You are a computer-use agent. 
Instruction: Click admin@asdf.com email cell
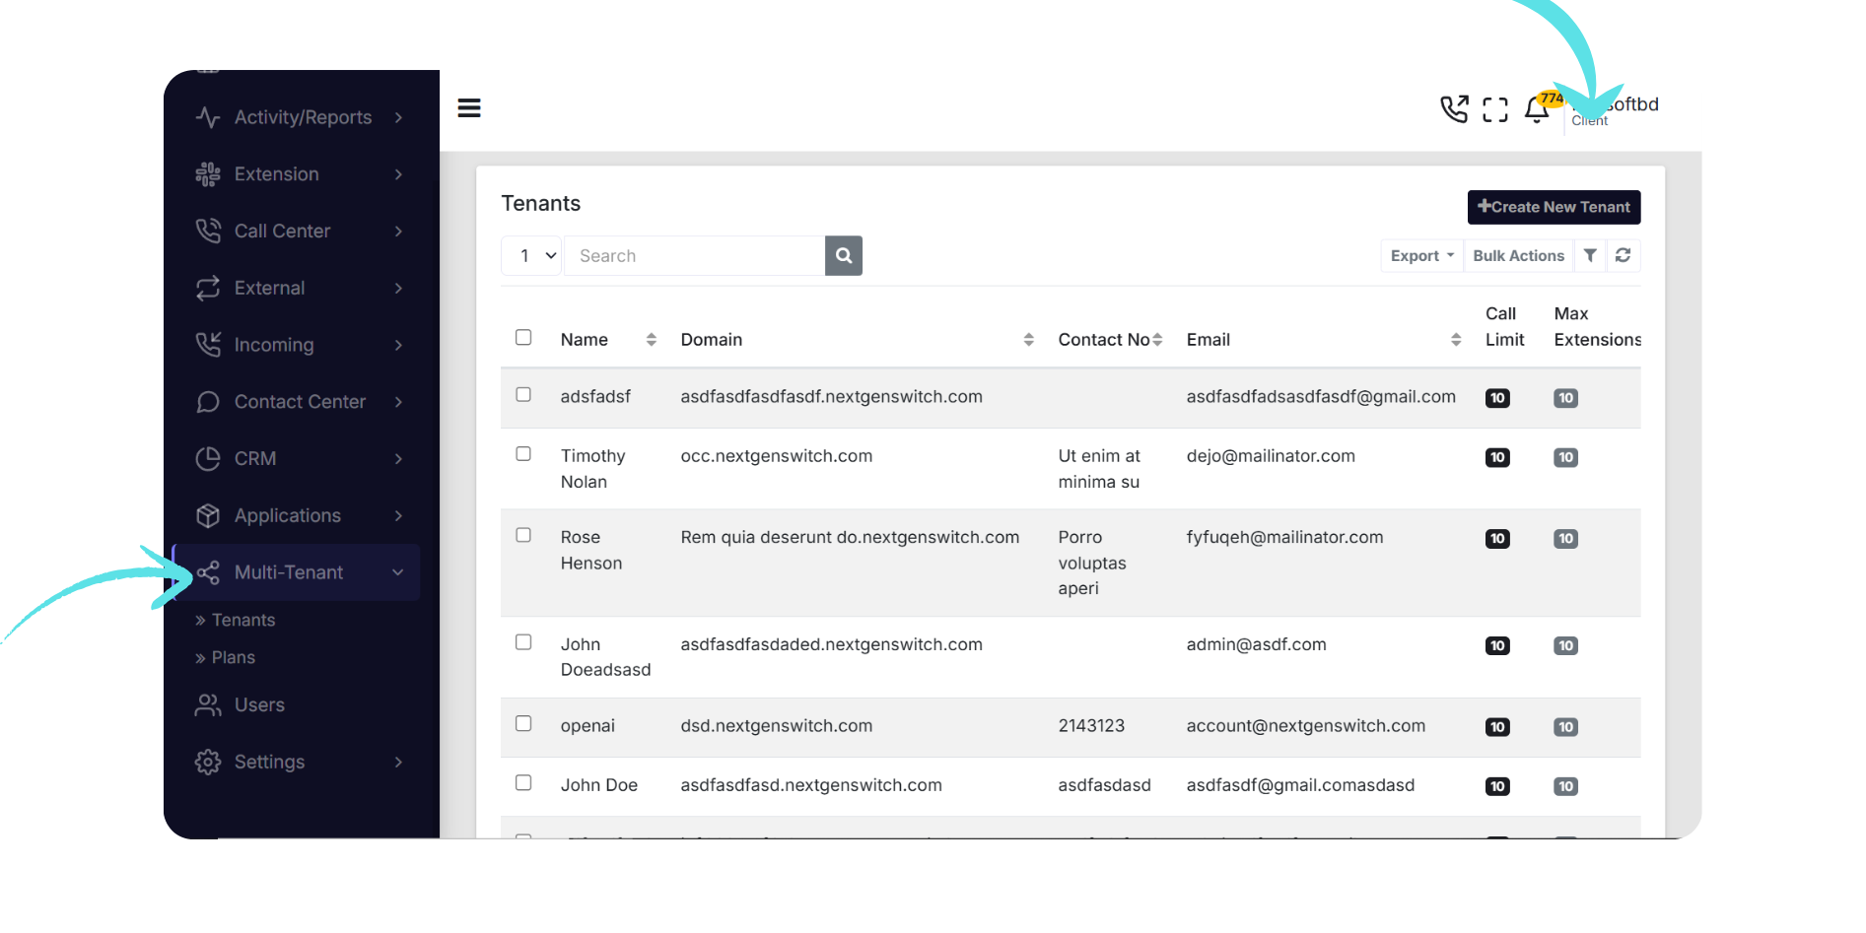(1256, 644)
